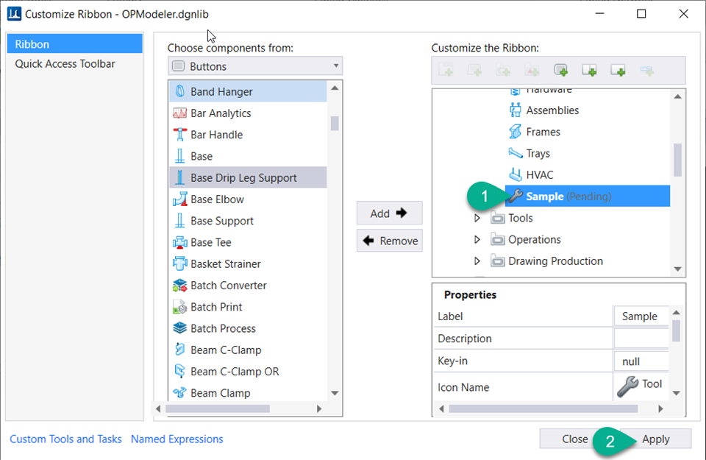Screen dimensions: 706x460
Task: Select Basket Strainer in component list
Action: click(x=248, y=264)
